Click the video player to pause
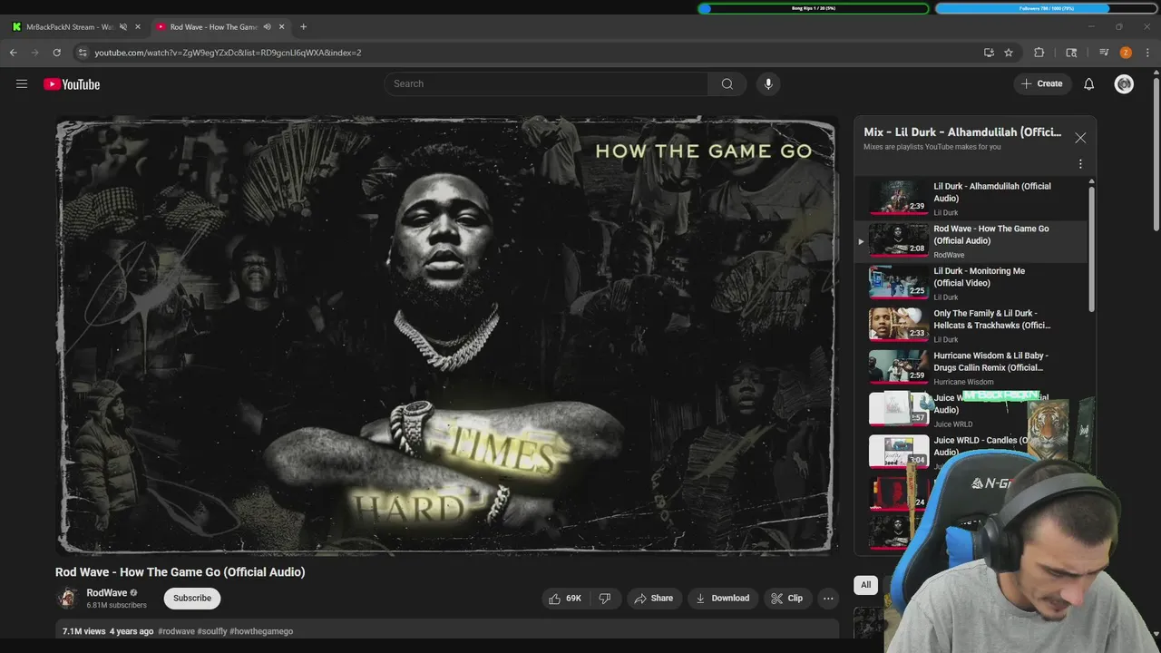 click(445, 336)
